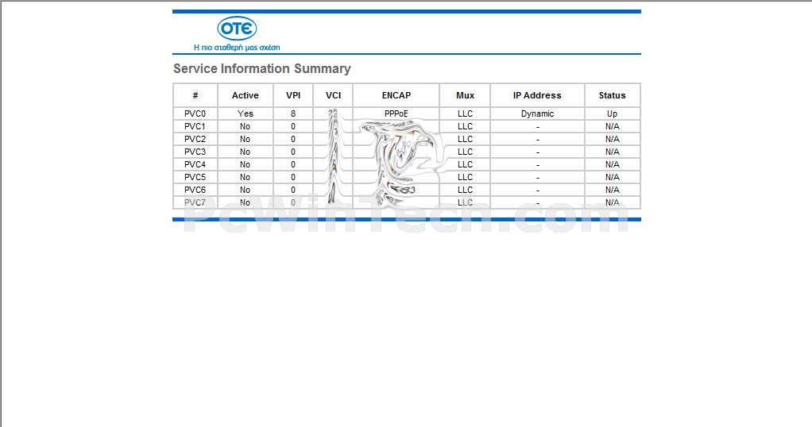Click the LLC Mux cell for PVC2
812x427 pixels.
[x=465, y=139]
